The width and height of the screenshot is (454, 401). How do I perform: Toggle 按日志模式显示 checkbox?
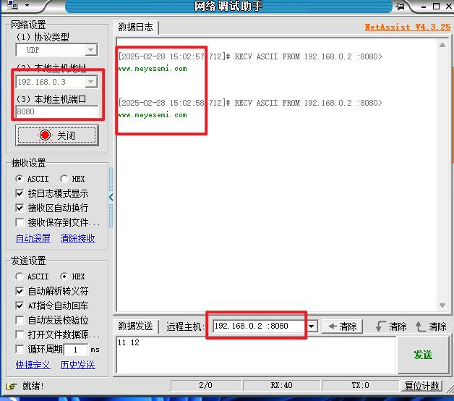tap(20, 193)
